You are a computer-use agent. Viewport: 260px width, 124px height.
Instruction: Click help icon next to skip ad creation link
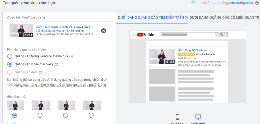pos(257,3)
